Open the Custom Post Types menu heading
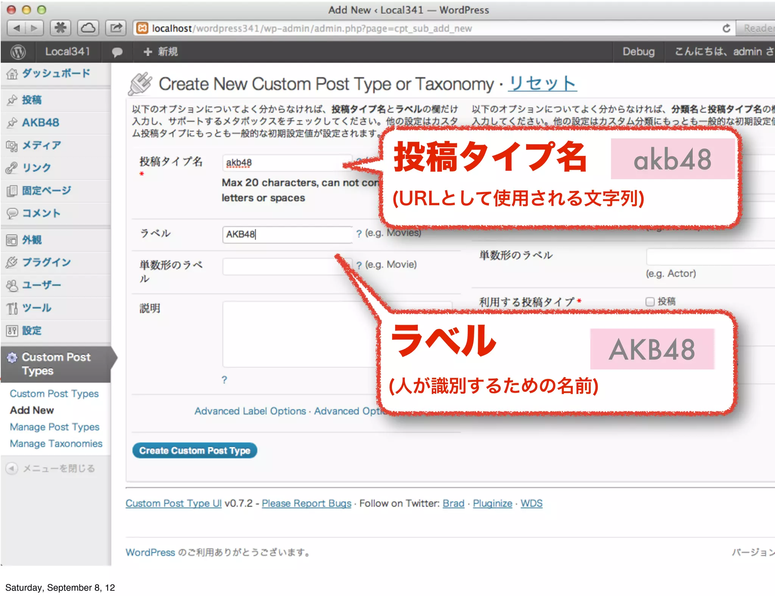Image resolution: width=775 pixels, height=596 pixels. tap(56, 364)
